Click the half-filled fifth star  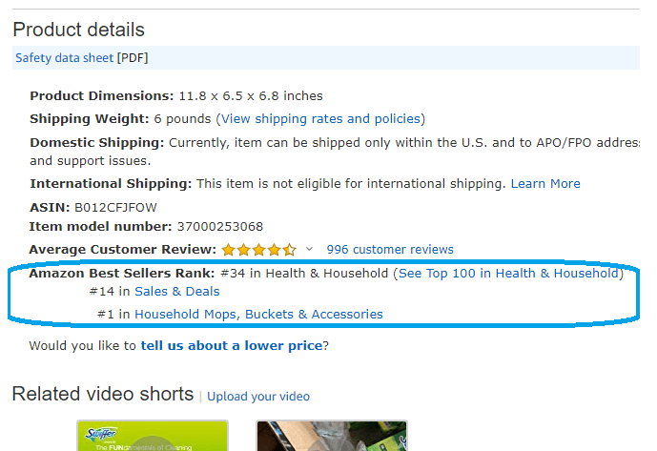[x=289, y=250]
